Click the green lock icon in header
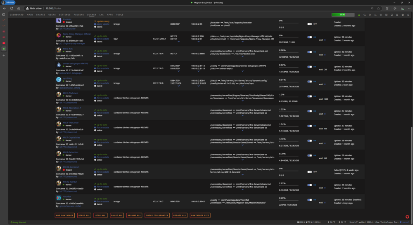Viewport: 413px width, 225px height. click(x=359, y=15)
